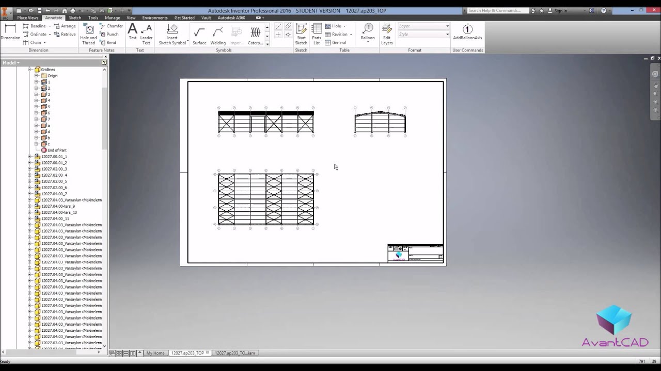Screen dimensions: 661x371
Task: Collapse the Gridlines tree node
Action: coord(30,70)
